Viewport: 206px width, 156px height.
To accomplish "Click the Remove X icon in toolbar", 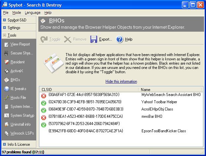I will [x=68, y=39].
